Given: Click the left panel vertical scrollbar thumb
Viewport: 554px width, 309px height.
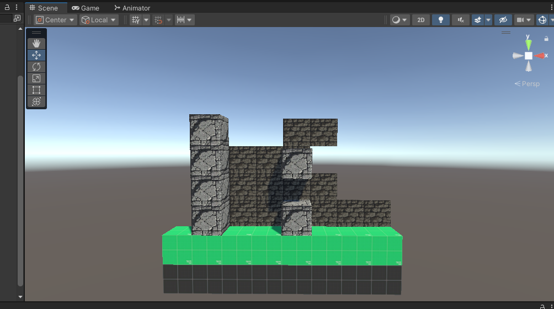Looking at the screenshot, I should [20, 181].
